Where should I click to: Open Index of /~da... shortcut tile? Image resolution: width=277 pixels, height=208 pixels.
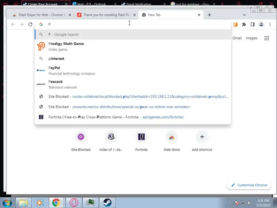pos(111,141)
